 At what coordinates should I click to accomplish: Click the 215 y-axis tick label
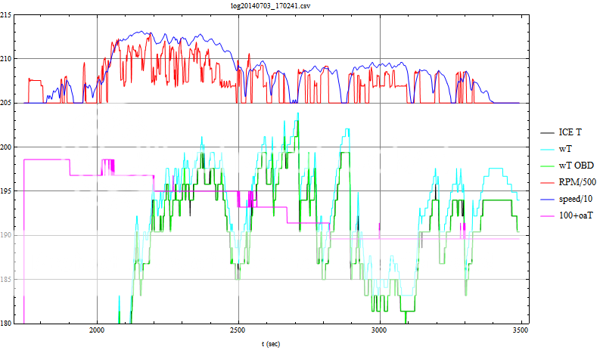point(6,15)
